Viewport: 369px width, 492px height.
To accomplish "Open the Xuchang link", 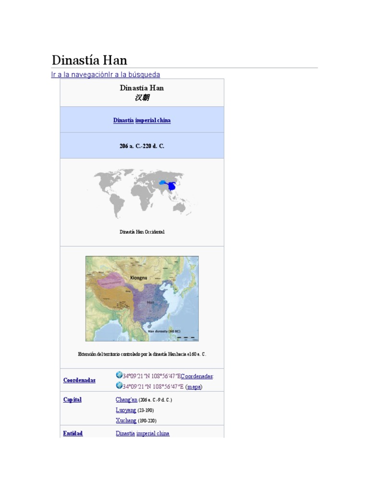I will pyautogui.click(x=126, y=420).
